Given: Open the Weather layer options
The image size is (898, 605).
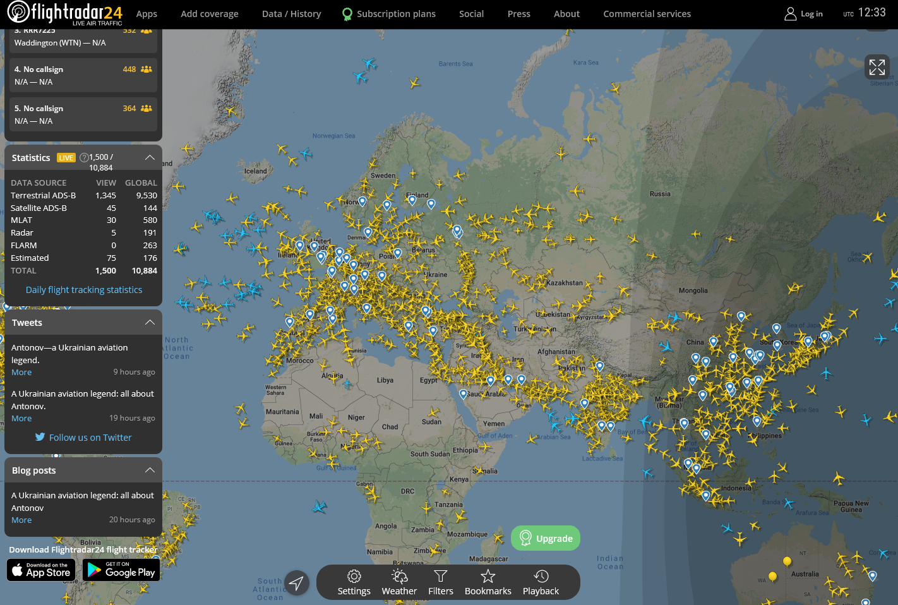Looking at the screenshot, I should [399, 582].
